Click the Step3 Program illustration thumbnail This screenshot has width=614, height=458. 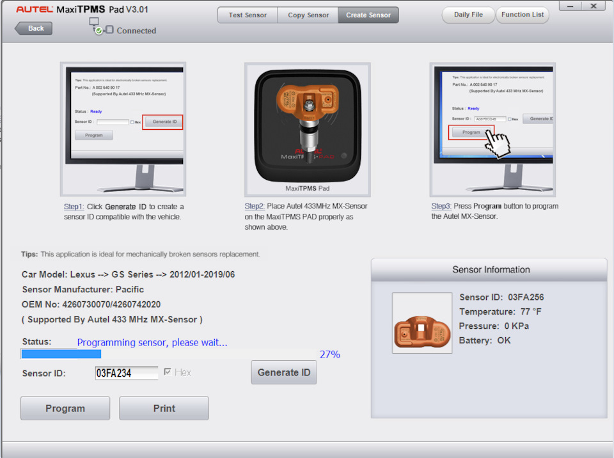492,129
